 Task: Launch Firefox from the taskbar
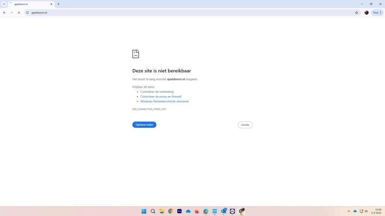coord(197,211)
